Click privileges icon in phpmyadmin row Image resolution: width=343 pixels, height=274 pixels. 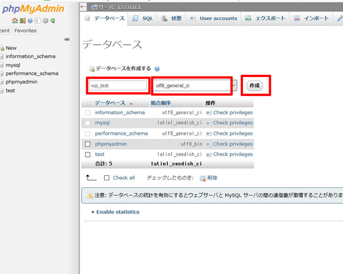pyautogui.click(x=209, y=144)
